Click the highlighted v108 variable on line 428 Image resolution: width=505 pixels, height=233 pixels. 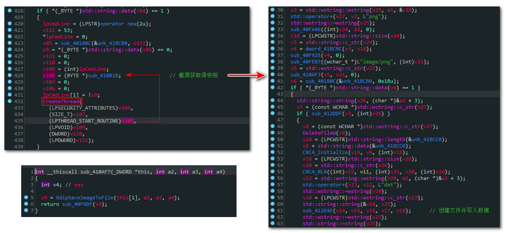49,76
